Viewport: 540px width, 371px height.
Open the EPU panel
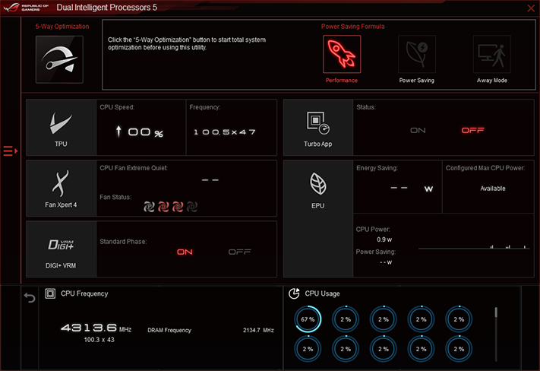[x=318, y=219]
